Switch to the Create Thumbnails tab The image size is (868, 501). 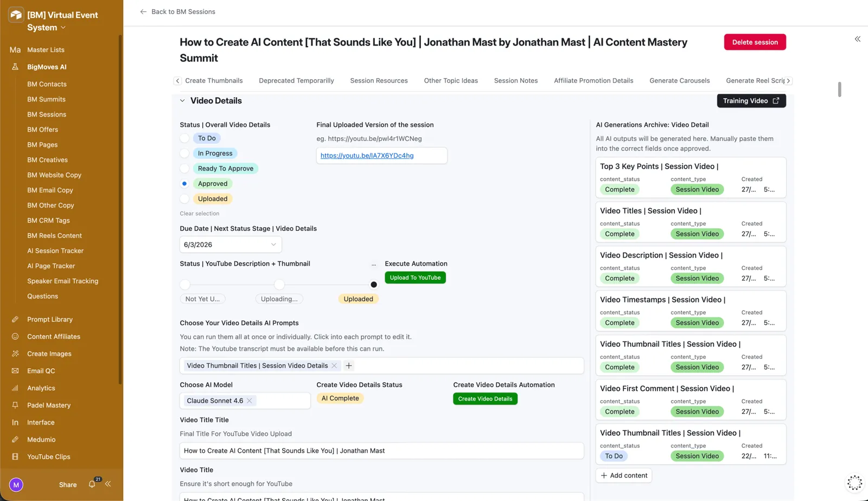[214, 81]
